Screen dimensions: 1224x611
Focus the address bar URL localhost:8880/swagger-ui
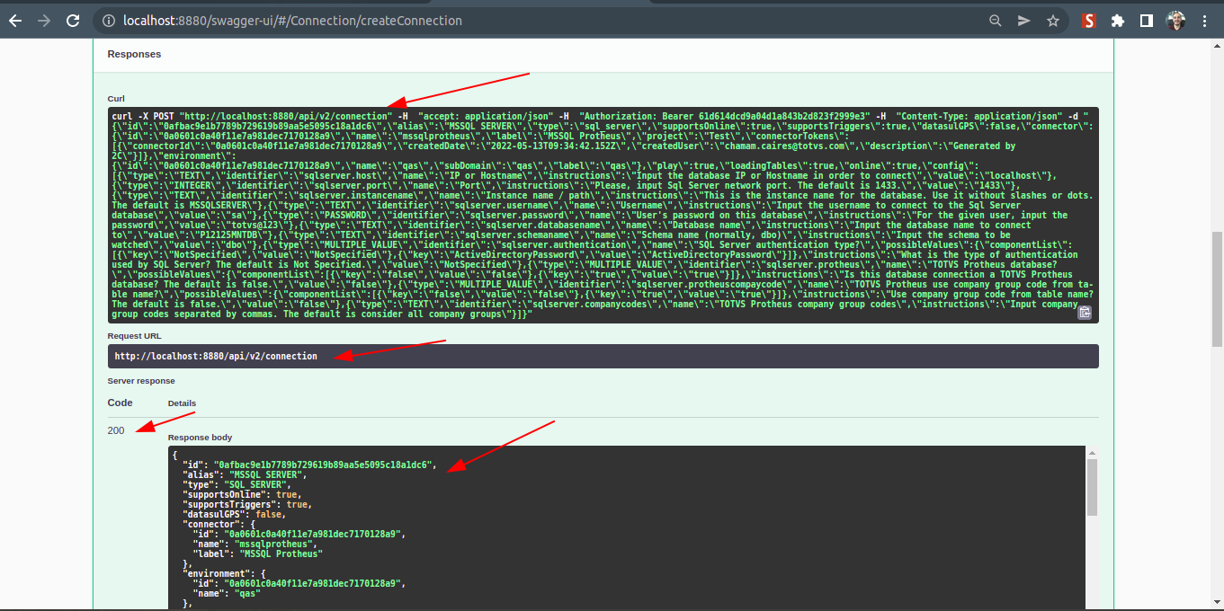pos(292,20)
